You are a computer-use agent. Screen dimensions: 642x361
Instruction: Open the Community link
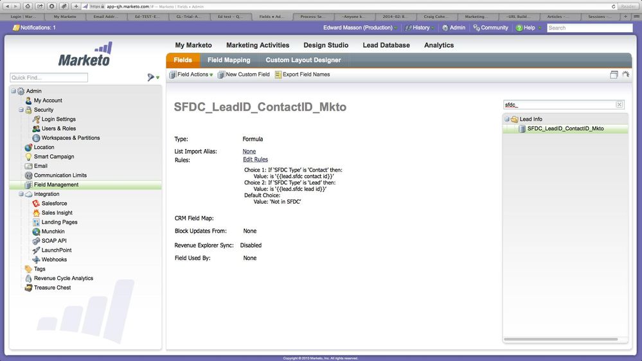pyautogui.click(x=490, y=28)
